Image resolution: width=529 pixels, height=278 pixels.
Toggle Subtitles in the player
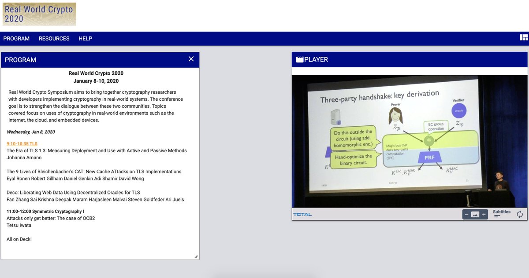502,214
